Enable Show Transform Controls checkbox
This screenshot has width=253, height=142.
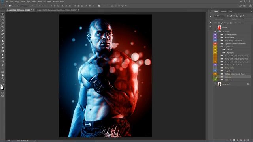(30, 6)
